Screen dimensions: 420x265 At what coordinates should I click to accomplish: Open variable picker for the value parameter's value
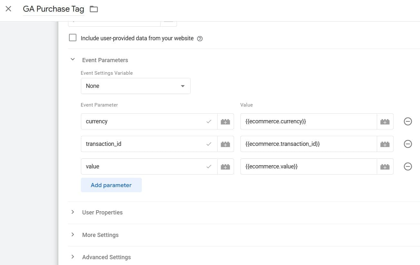point(385,166)
